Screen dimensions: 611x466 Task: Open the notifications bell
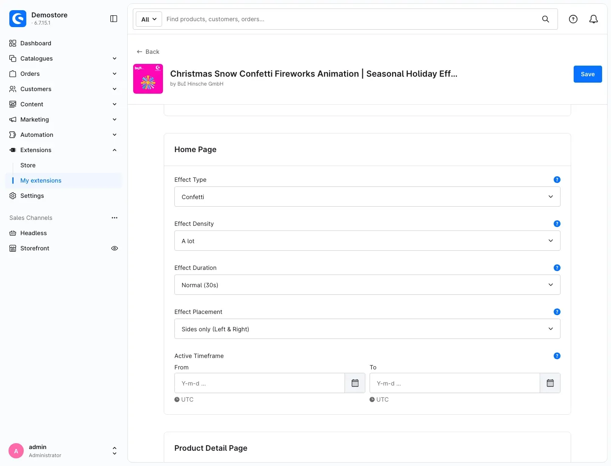(594, 19)
